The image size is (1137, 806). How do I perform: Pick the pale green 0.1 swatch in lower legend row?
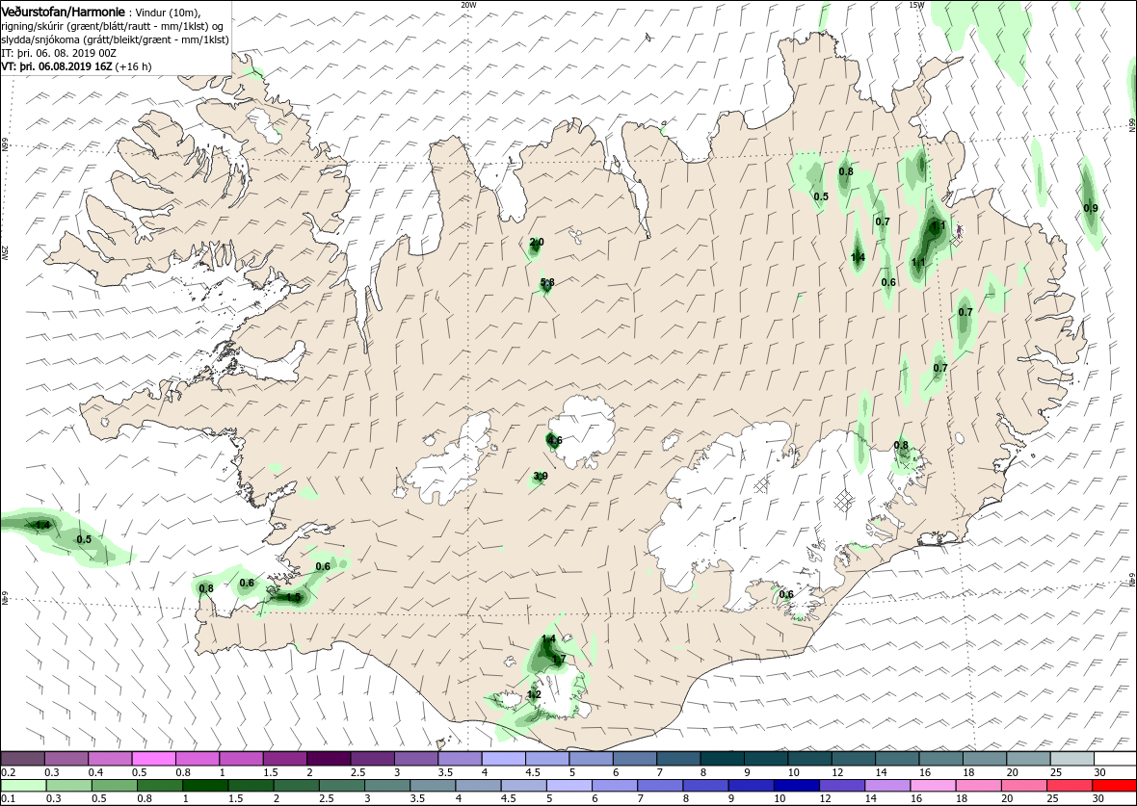pyautogui.click(x=23, y=787)
